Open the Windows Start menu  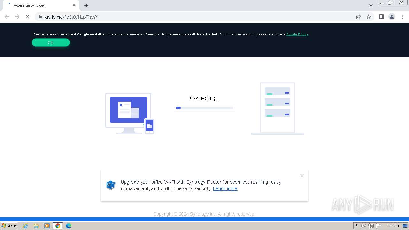[9, 226]
